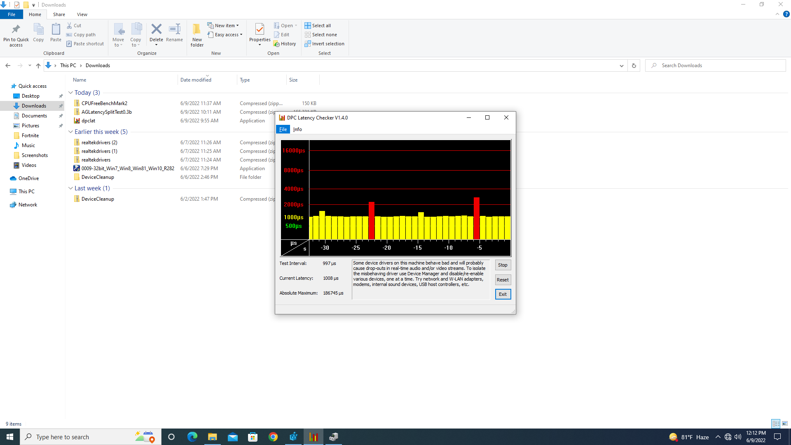Click the Edit ribbon command
This screenshot has height=445, width=791.
(282, 35)
